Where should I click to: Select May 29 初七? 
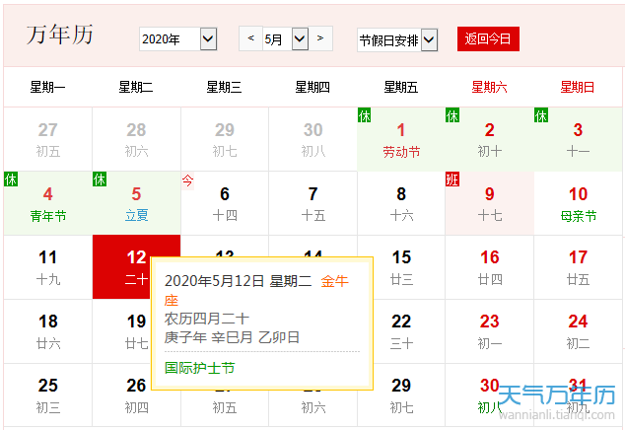(x=401, y=395)
